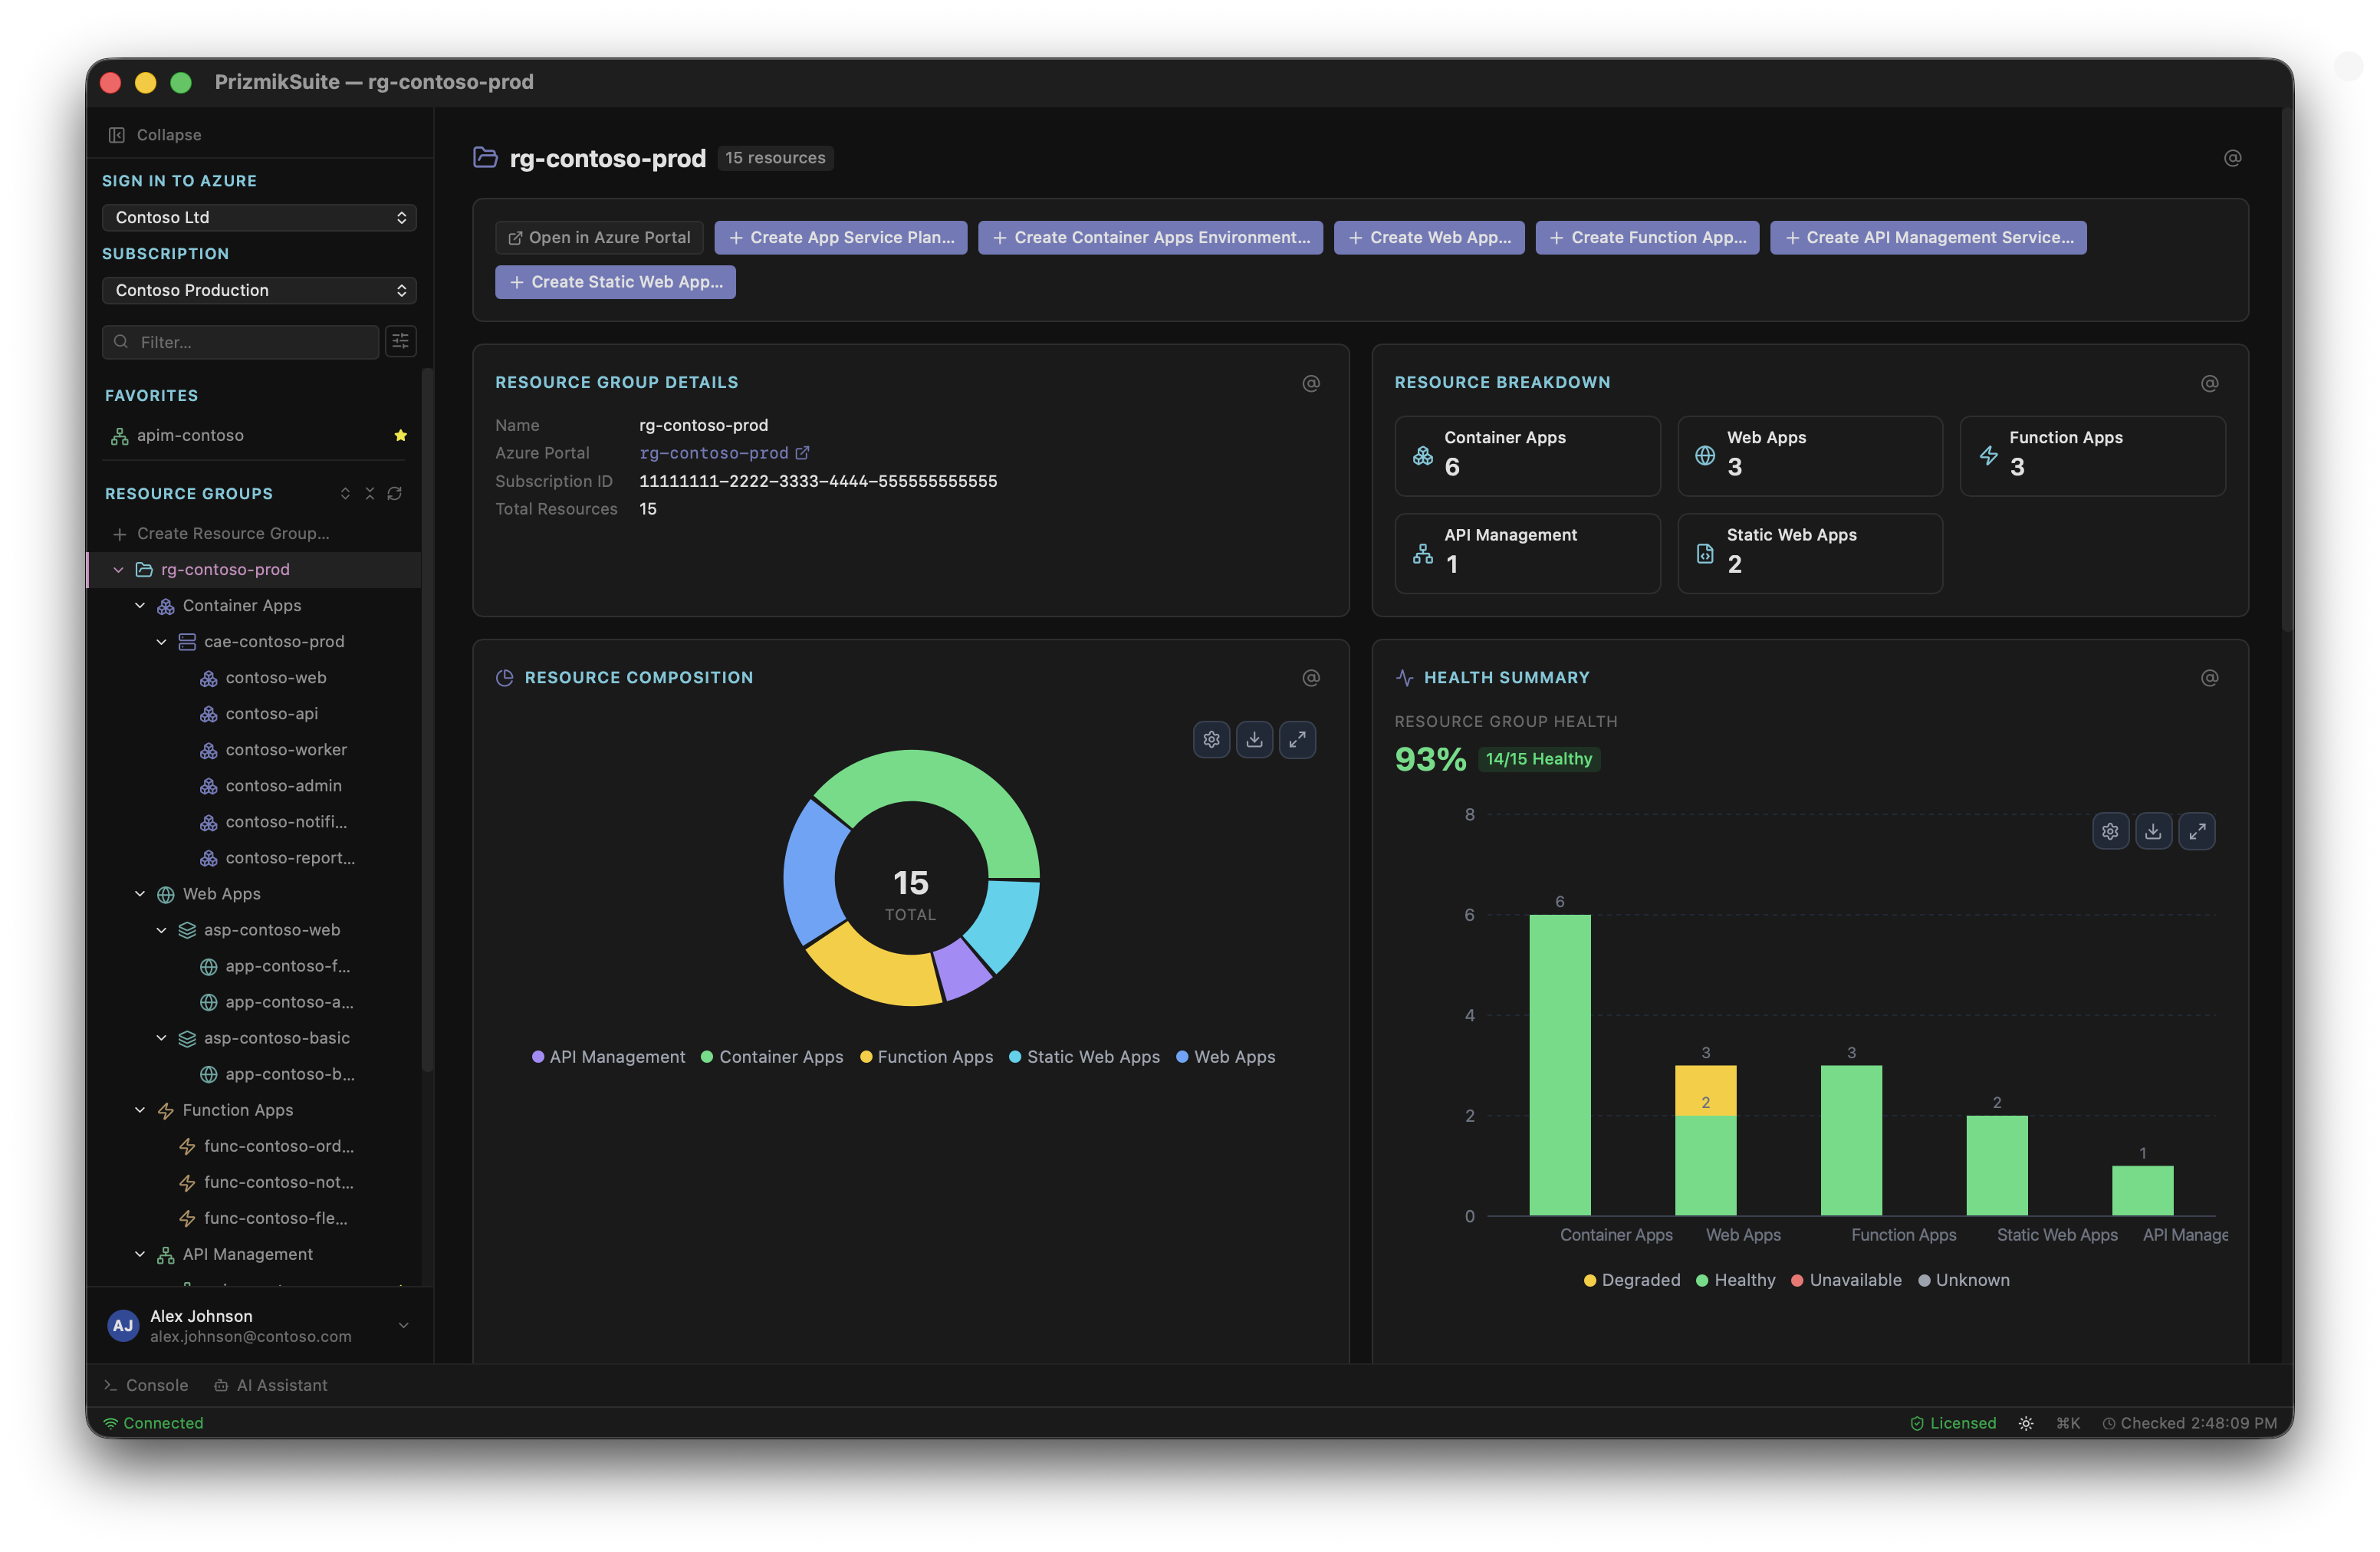The height and width of the screenshot is (1552, 2380).
Task: Download the Health Summary chart
Action: coord(2153,831)
